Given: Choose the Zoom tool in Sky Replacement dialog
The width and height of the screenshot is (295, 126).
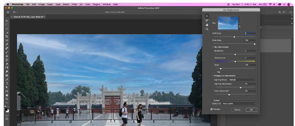Looking at the screenshot, I should tap(207, 29).
